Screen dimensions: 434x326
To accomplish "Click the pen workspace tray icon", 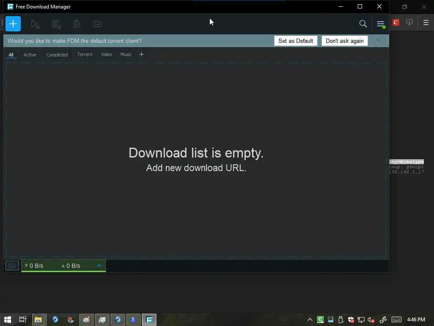I will click(383, 320).
